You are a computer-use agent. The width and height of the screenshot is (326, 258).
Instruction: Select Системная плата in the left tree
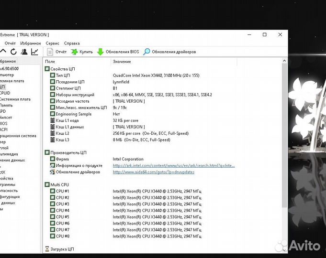[x=15, y=99]
